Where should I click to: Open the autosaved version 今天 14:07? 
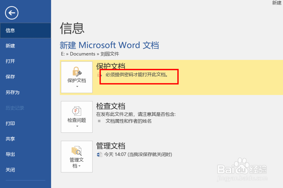click(138, 154)
